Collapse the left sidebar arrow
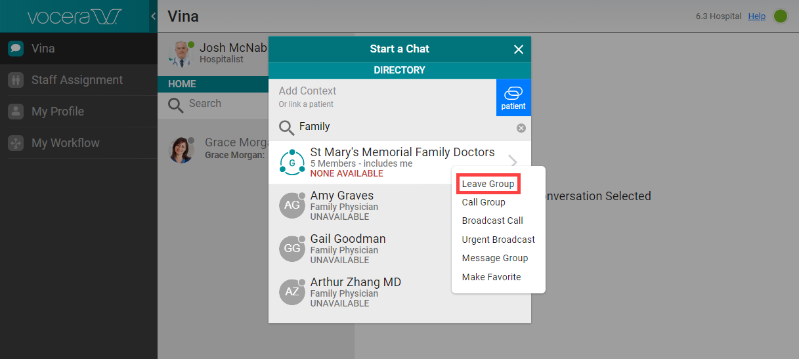Viewport: 799px width, 359px height. (x=153, y=16)
